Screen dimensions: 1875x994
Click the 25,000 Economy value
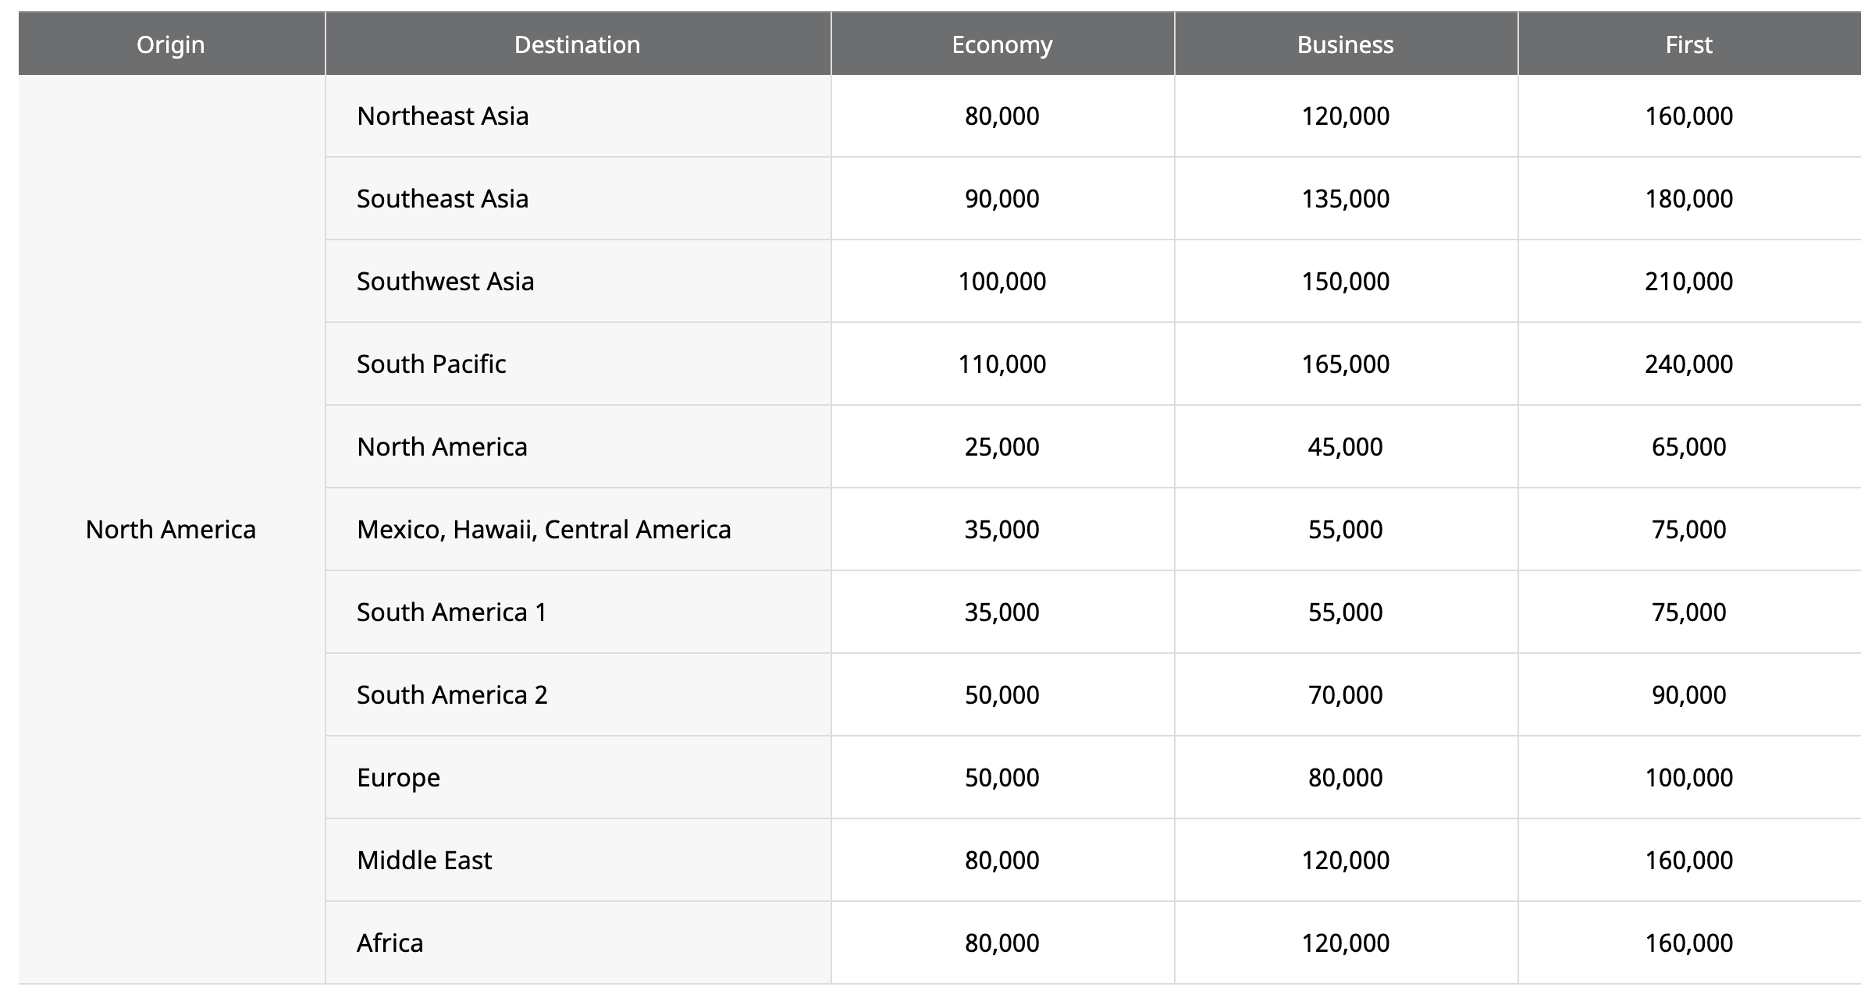click(x=1002, y=446)
